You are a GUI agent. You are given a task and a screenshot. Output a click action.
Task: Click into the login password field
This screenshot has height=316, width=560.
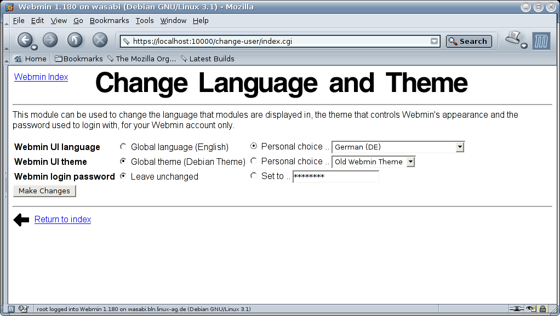(x=335, y=176)
